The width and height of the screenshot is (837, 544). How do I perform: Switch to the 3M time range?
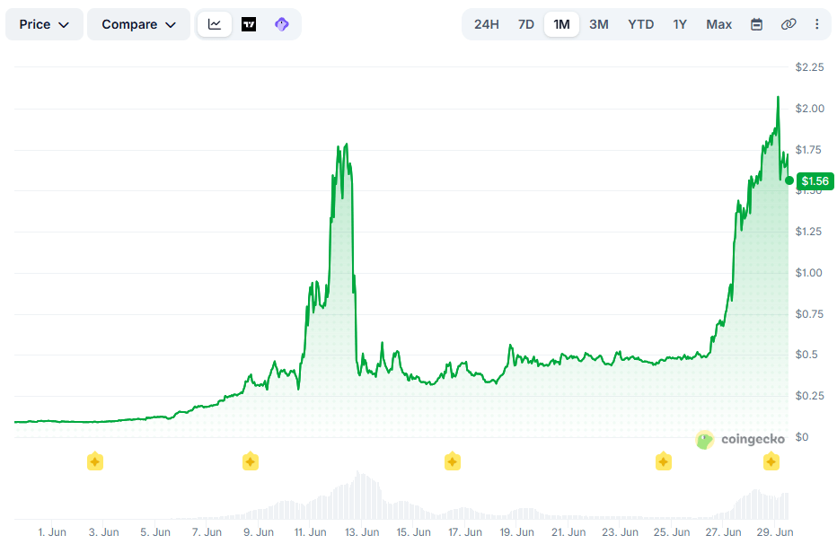(x=599, y=24)
